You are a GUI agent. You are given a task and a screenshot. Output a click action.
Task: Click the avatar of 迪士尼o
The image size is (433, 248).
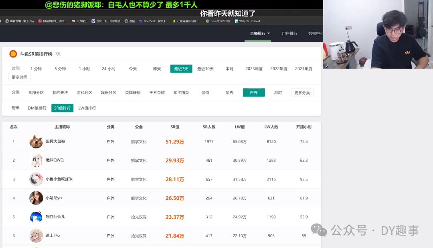36,236
